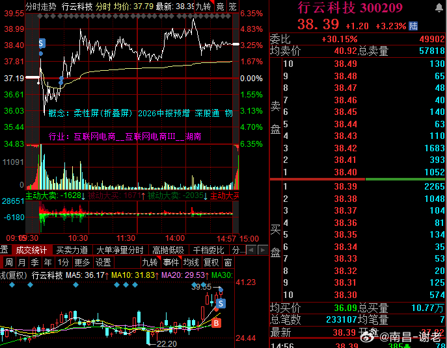This screenshot has width=447, height=348.
Task: Switch to the 买卖力道 tab
Action: point(72,250)
